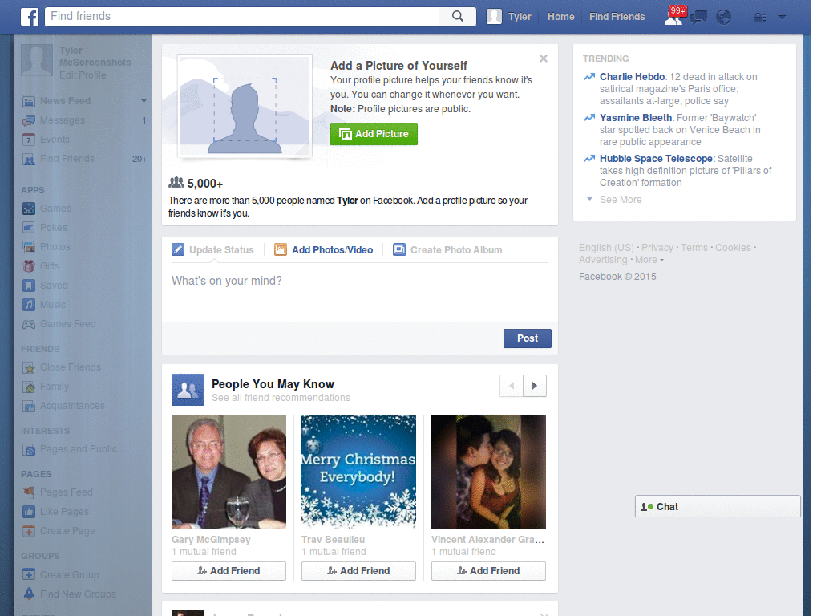The height and width of the screenshot is (616, 821).
Task: Show previous People You May Know suggestions
Action: [512, 386]
